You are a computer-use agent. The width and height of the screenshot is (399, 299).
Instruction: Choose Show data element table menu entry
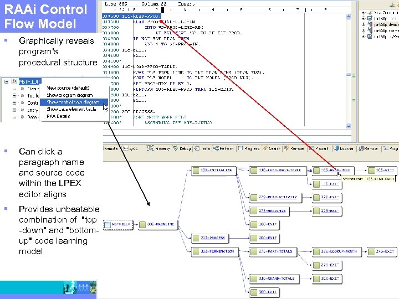point(71,109)
